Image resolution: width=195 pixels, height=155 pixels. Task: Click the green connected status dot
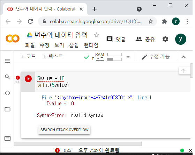click(x=182, y=150)
